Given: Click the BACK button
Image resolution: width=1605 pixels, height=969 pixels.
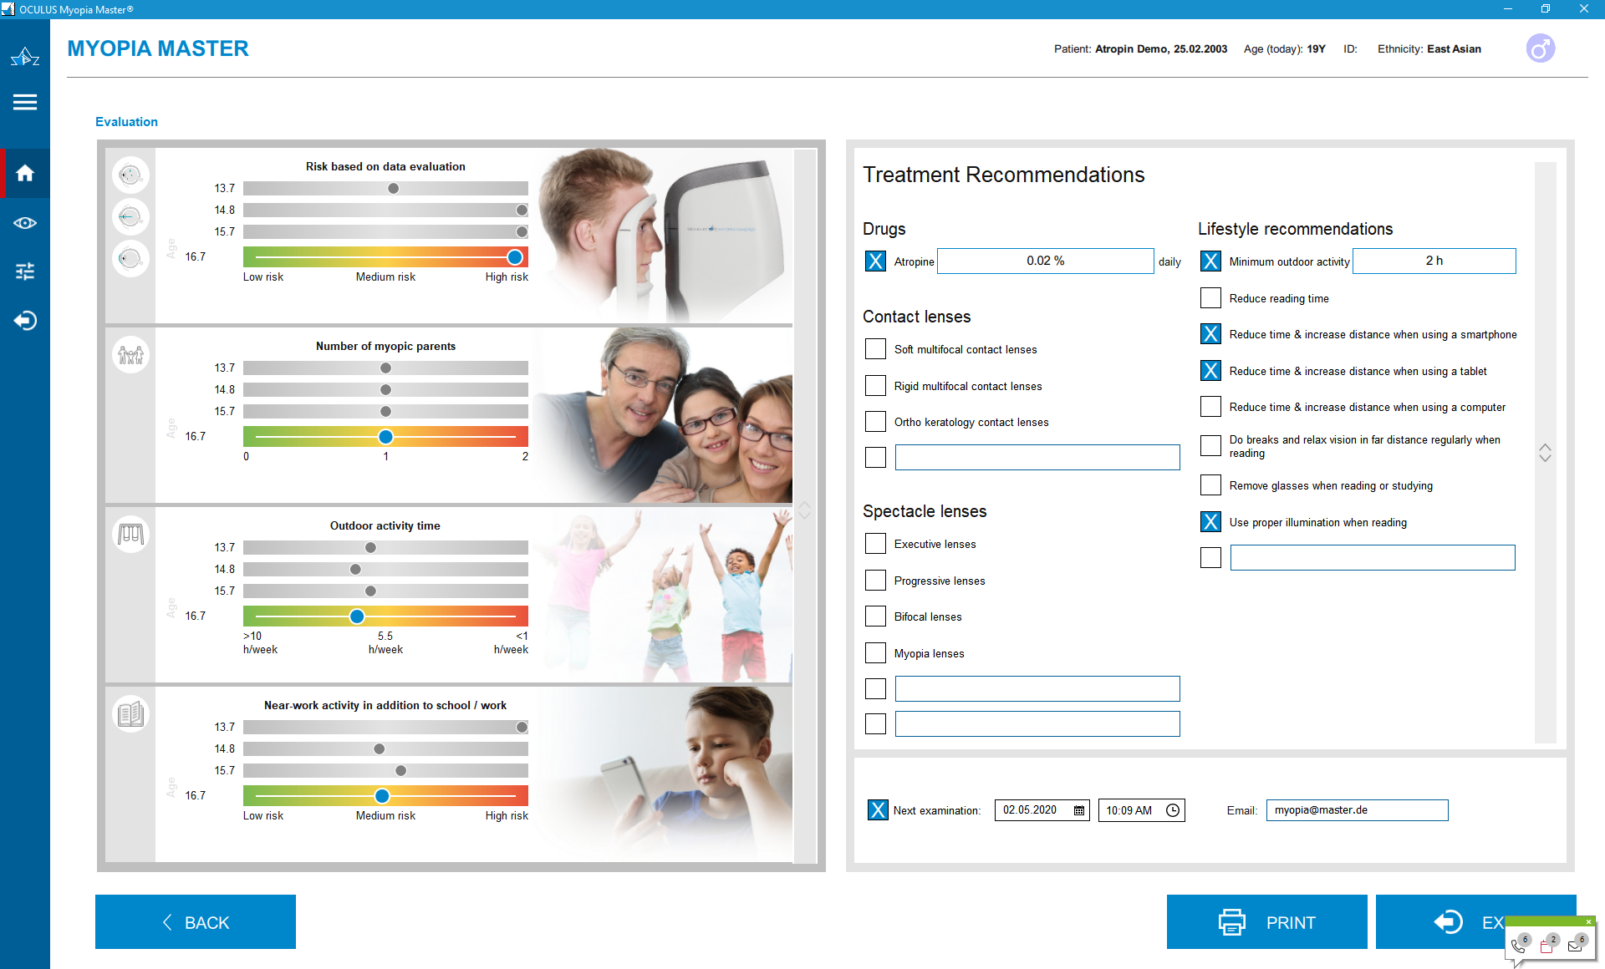Looking at the screenshot, I should (196, 922).
